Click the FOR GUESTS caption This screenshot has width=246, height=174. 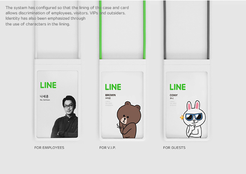point(174,148)
